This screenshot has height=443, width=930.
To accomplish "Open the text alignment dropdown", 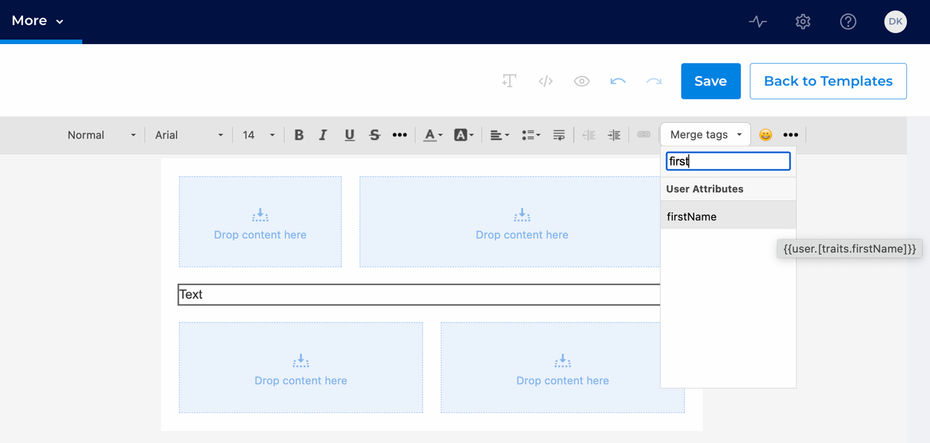I will 500,135.
